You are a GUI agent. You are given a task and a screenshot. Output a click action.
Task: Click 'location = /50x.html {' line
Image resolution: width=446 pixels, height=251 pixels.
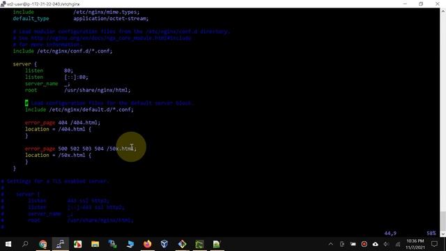(x=58, y=155)
